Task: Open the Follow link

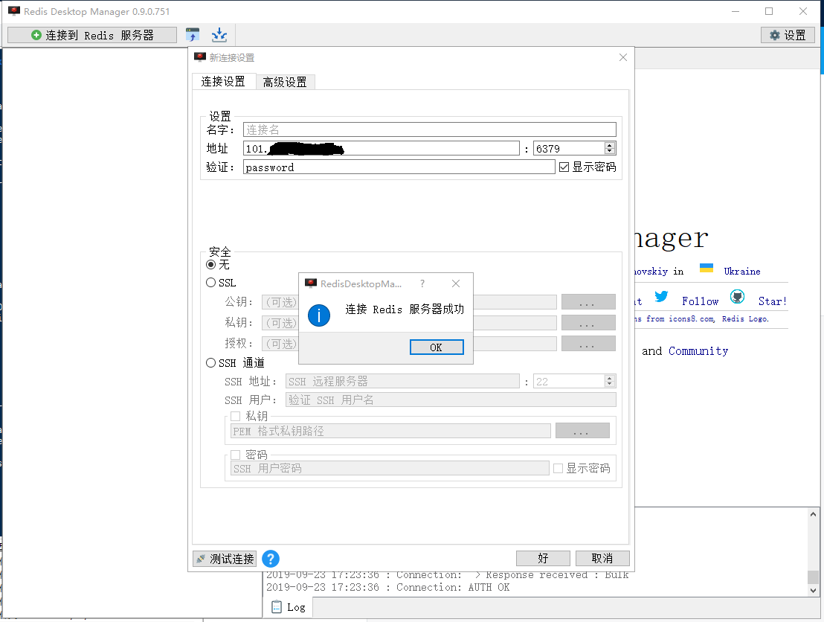Action: pyautogui.click(x=700, y=301)
